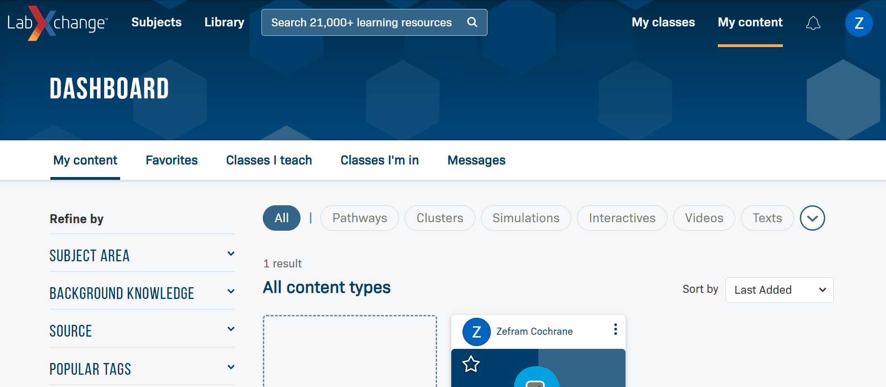Viewport: 886px width, 387px height.
Task: Show more content type filters
Action: (812, 218)
